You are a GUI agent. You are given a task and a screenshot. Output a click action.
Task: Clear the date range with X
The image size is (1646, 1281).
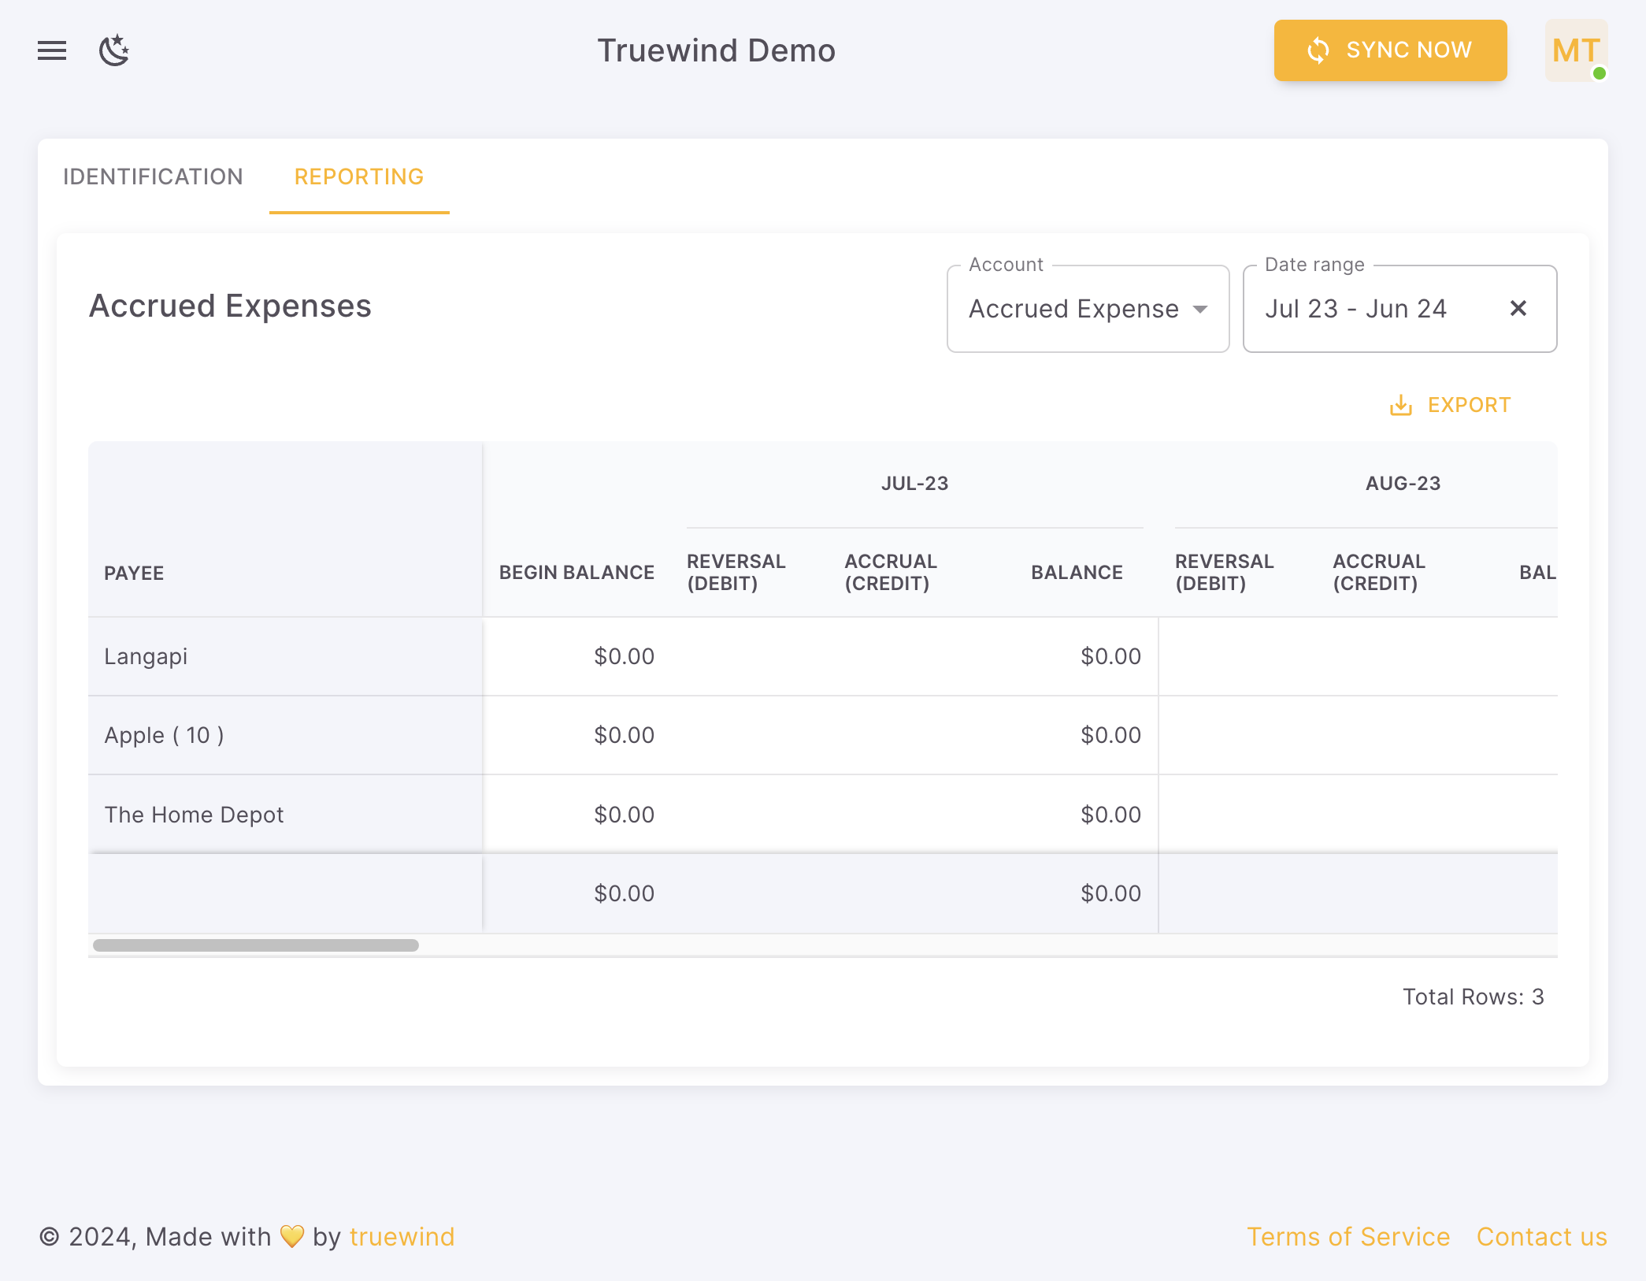[x=1518, y=309]
